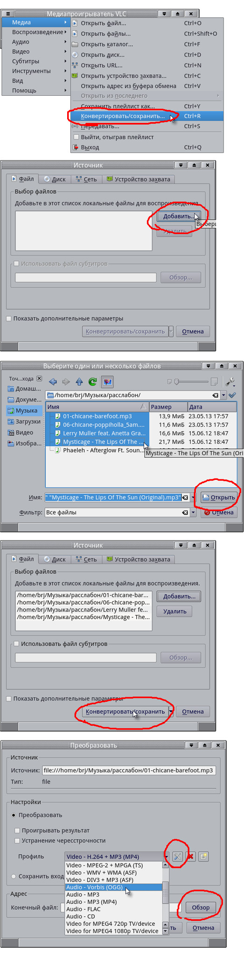Click Удалить in the four-file Источник window

(x=174, y=611)
